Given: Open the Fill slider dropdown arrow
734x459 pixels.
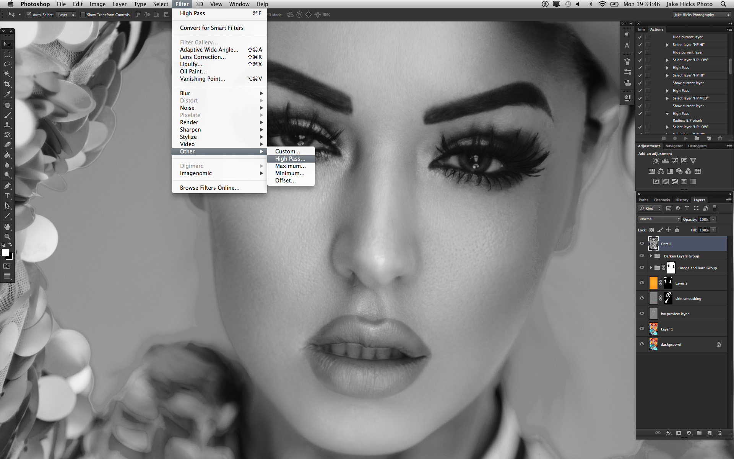Looking at the screenshot, I should click(x=713, y=230).
